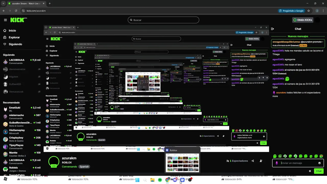The height and width of the screenshot is (184, 327).
Task: Select the azurakm Stream browser tab
Action: coord(26,4)
